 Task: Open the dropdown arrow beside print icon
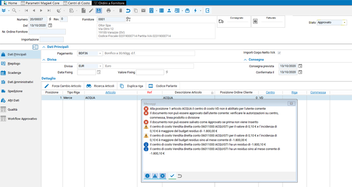coord(114,11)
